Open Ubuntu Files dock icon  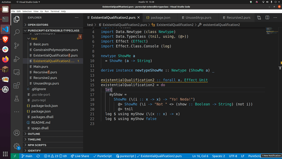[x=5, y=9]
